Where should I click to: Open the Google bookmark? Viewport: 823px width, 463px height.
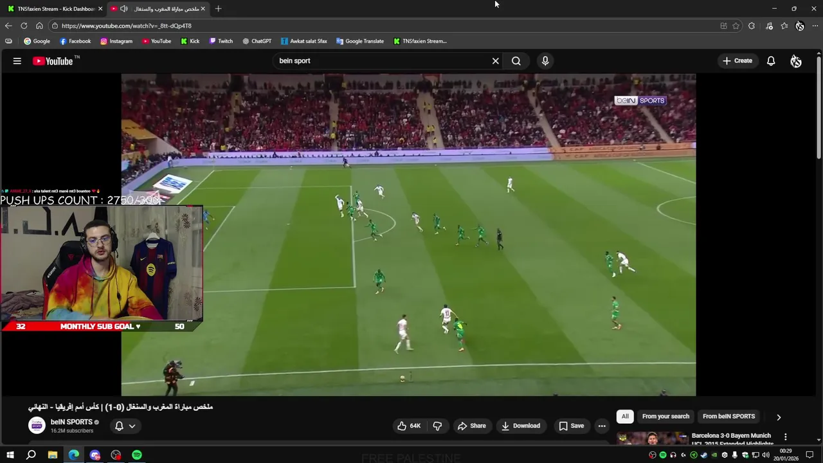point(37,41)
